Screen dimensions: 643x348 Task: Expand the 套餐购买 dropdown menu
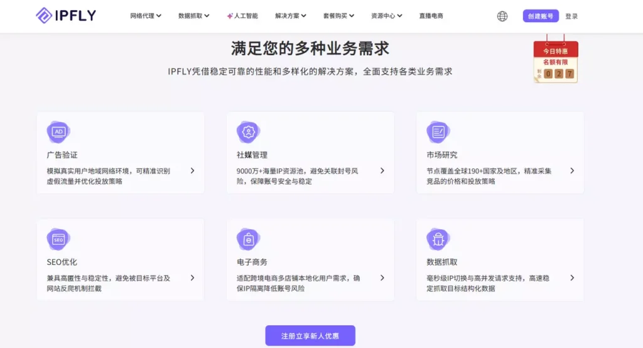pos(338,16)
